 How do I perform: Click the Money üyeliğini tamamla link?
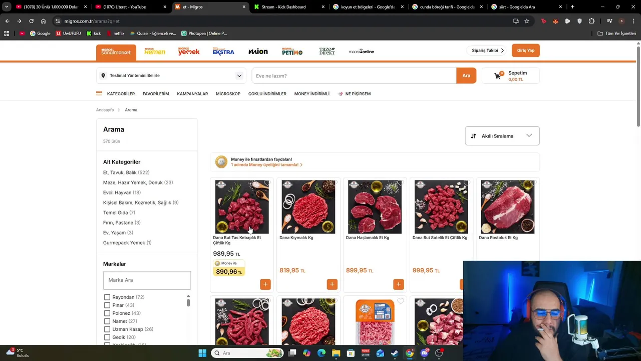266,165
